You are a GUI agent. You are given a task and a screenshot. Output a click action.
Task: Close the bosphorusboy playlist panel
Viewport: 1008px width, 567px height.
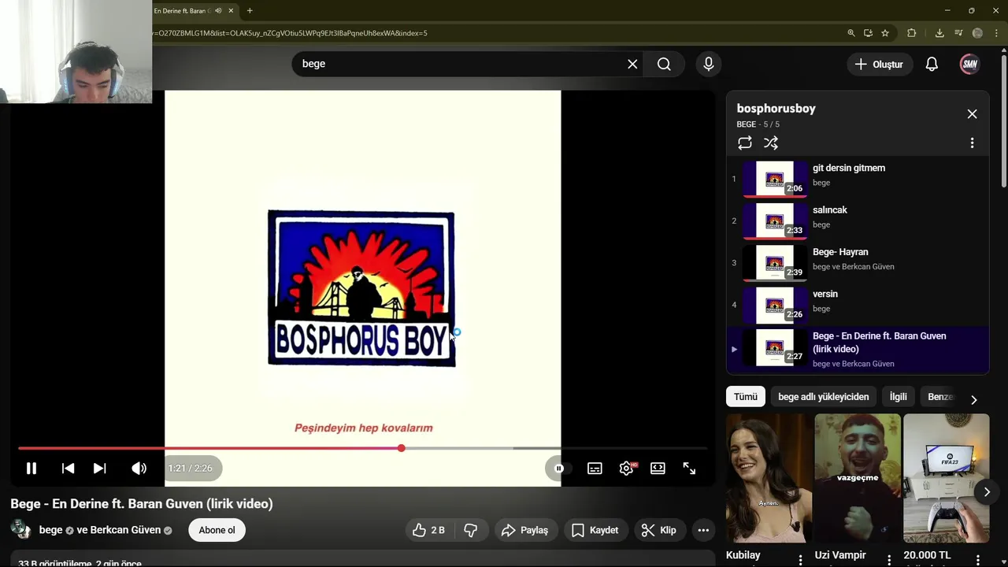click(x=972, y=114)
